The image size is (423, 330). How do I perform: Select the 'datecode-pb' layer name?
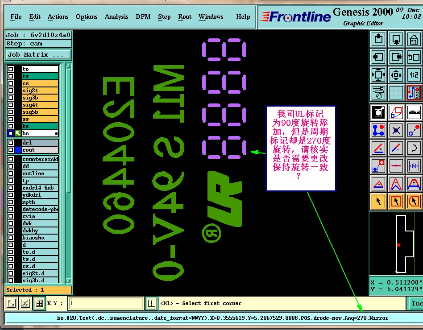pos(40,209)
